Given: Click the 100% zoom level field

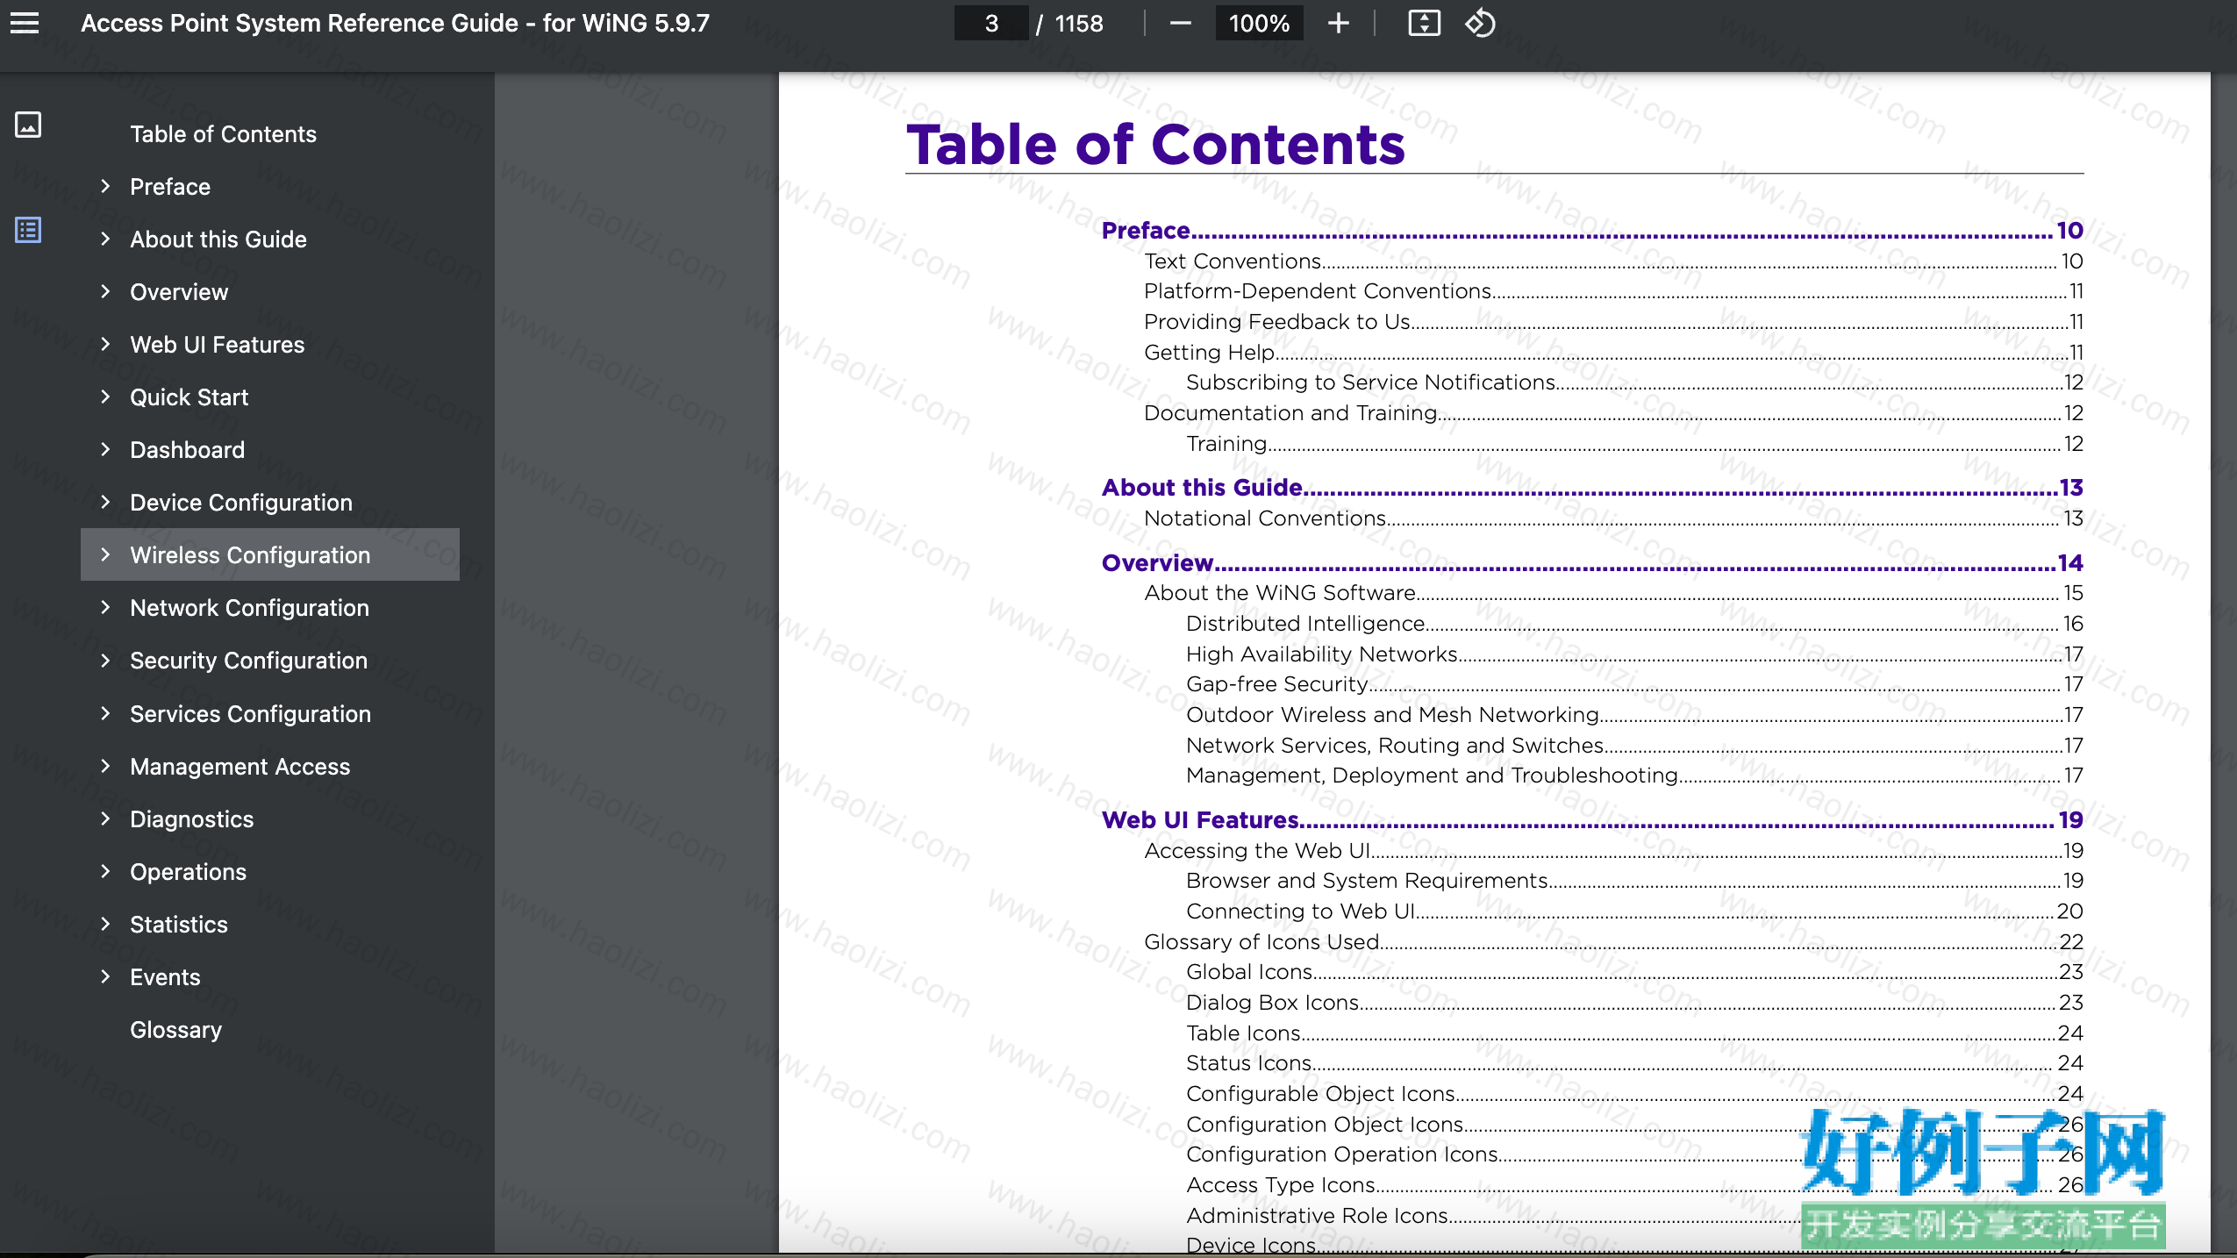Looking at the screenshot, I should [x=1259, y=23].
